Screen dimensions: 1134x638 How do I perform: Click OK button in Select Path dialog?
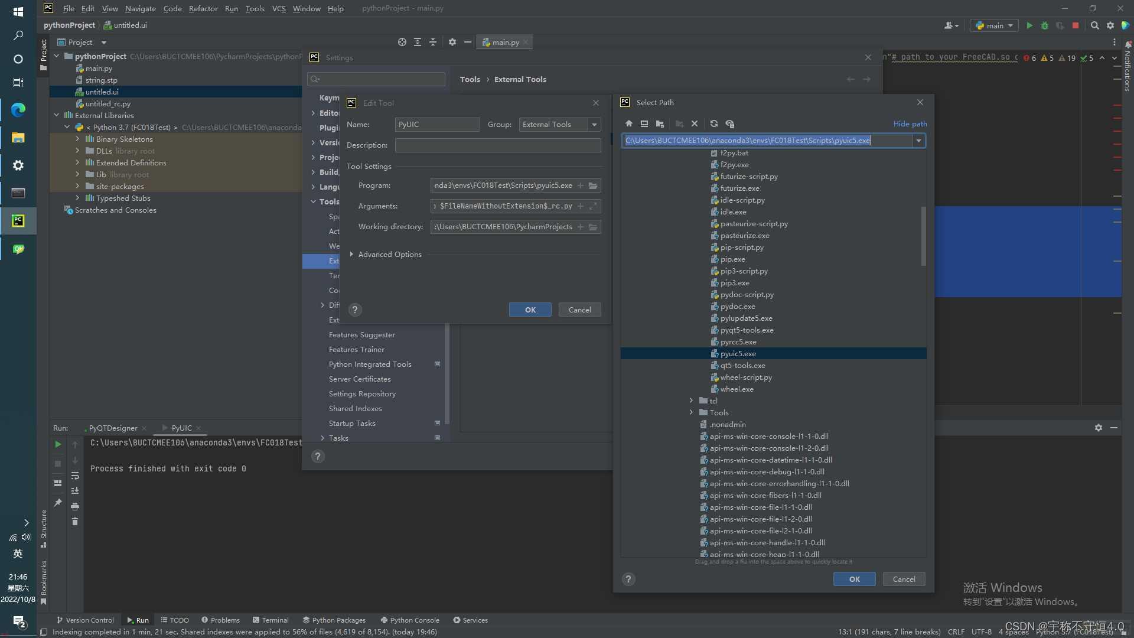(853, 579)
